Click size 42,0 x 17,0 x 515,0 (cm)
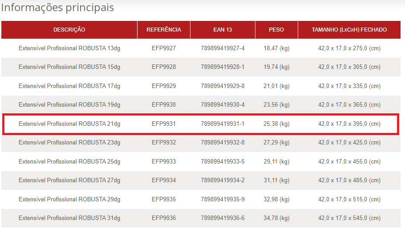The image size is (405, 232). pyautogui.click(x=349, y=199)
